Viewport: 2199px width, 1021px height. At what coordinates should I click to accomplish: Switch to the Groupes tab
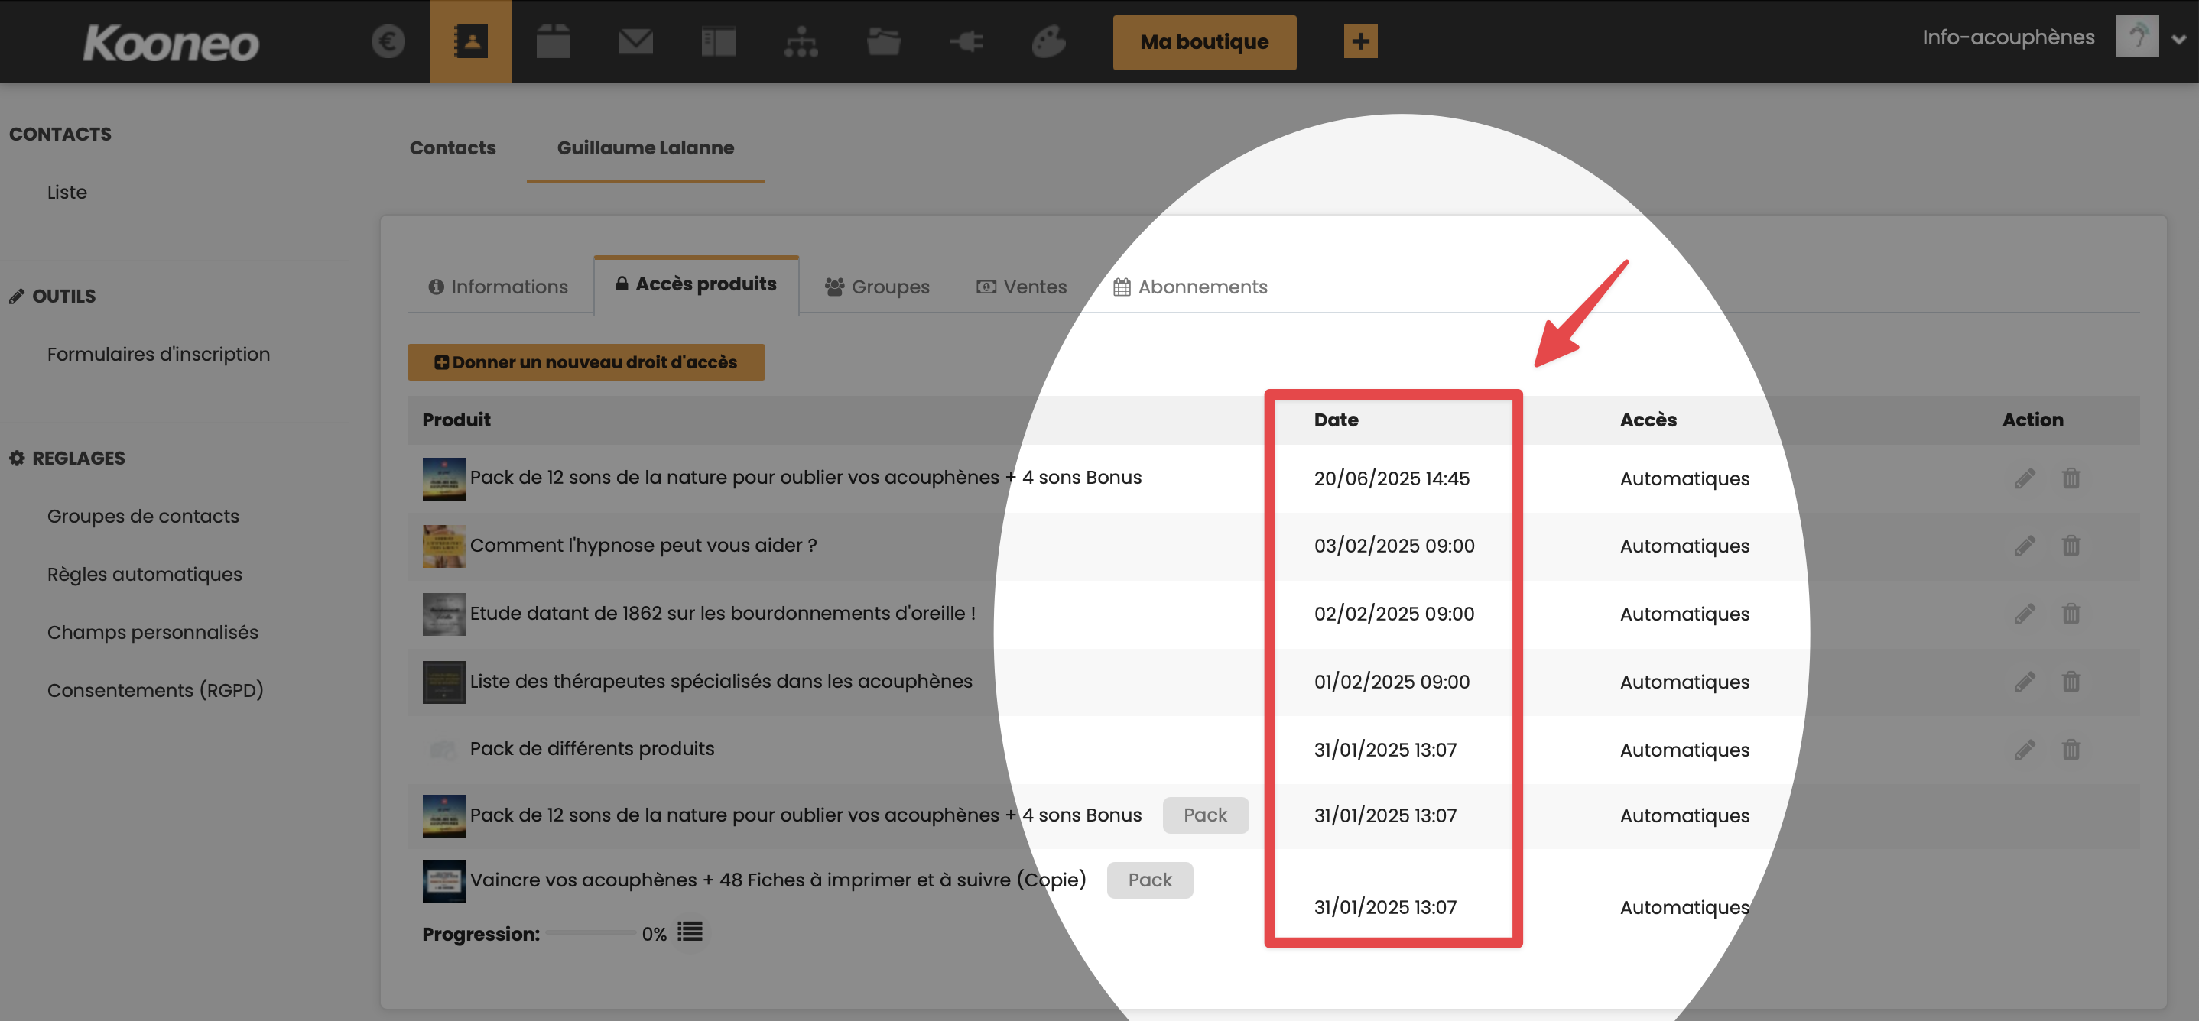click(878, 287)
